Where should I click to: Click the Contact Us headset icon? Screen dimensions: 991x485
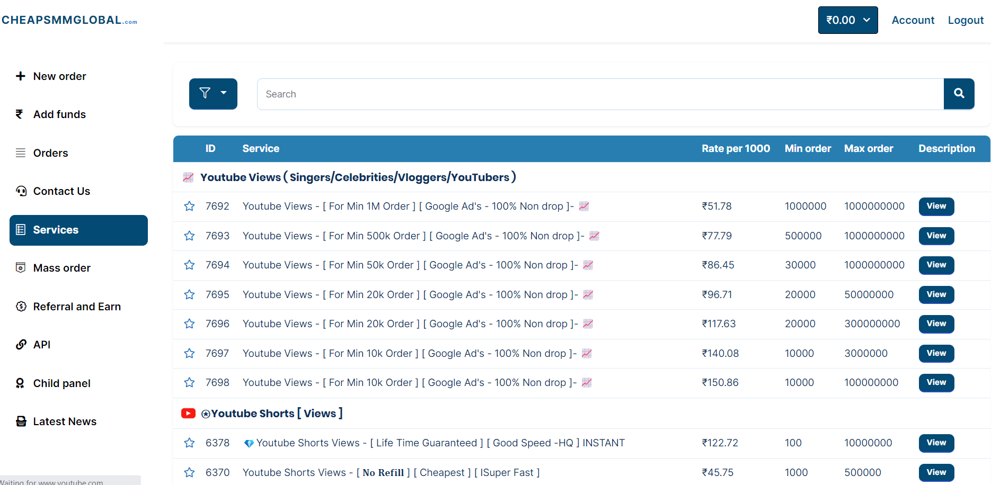pyautogui.click(x=21, y=191)
